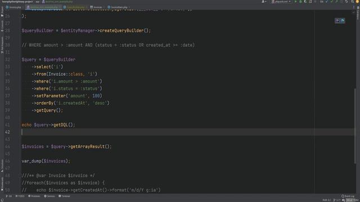Click on ->where('i.amount > :amount') line
The width and height of the screenshot is (360, 202).
click(x=67, y=81)
